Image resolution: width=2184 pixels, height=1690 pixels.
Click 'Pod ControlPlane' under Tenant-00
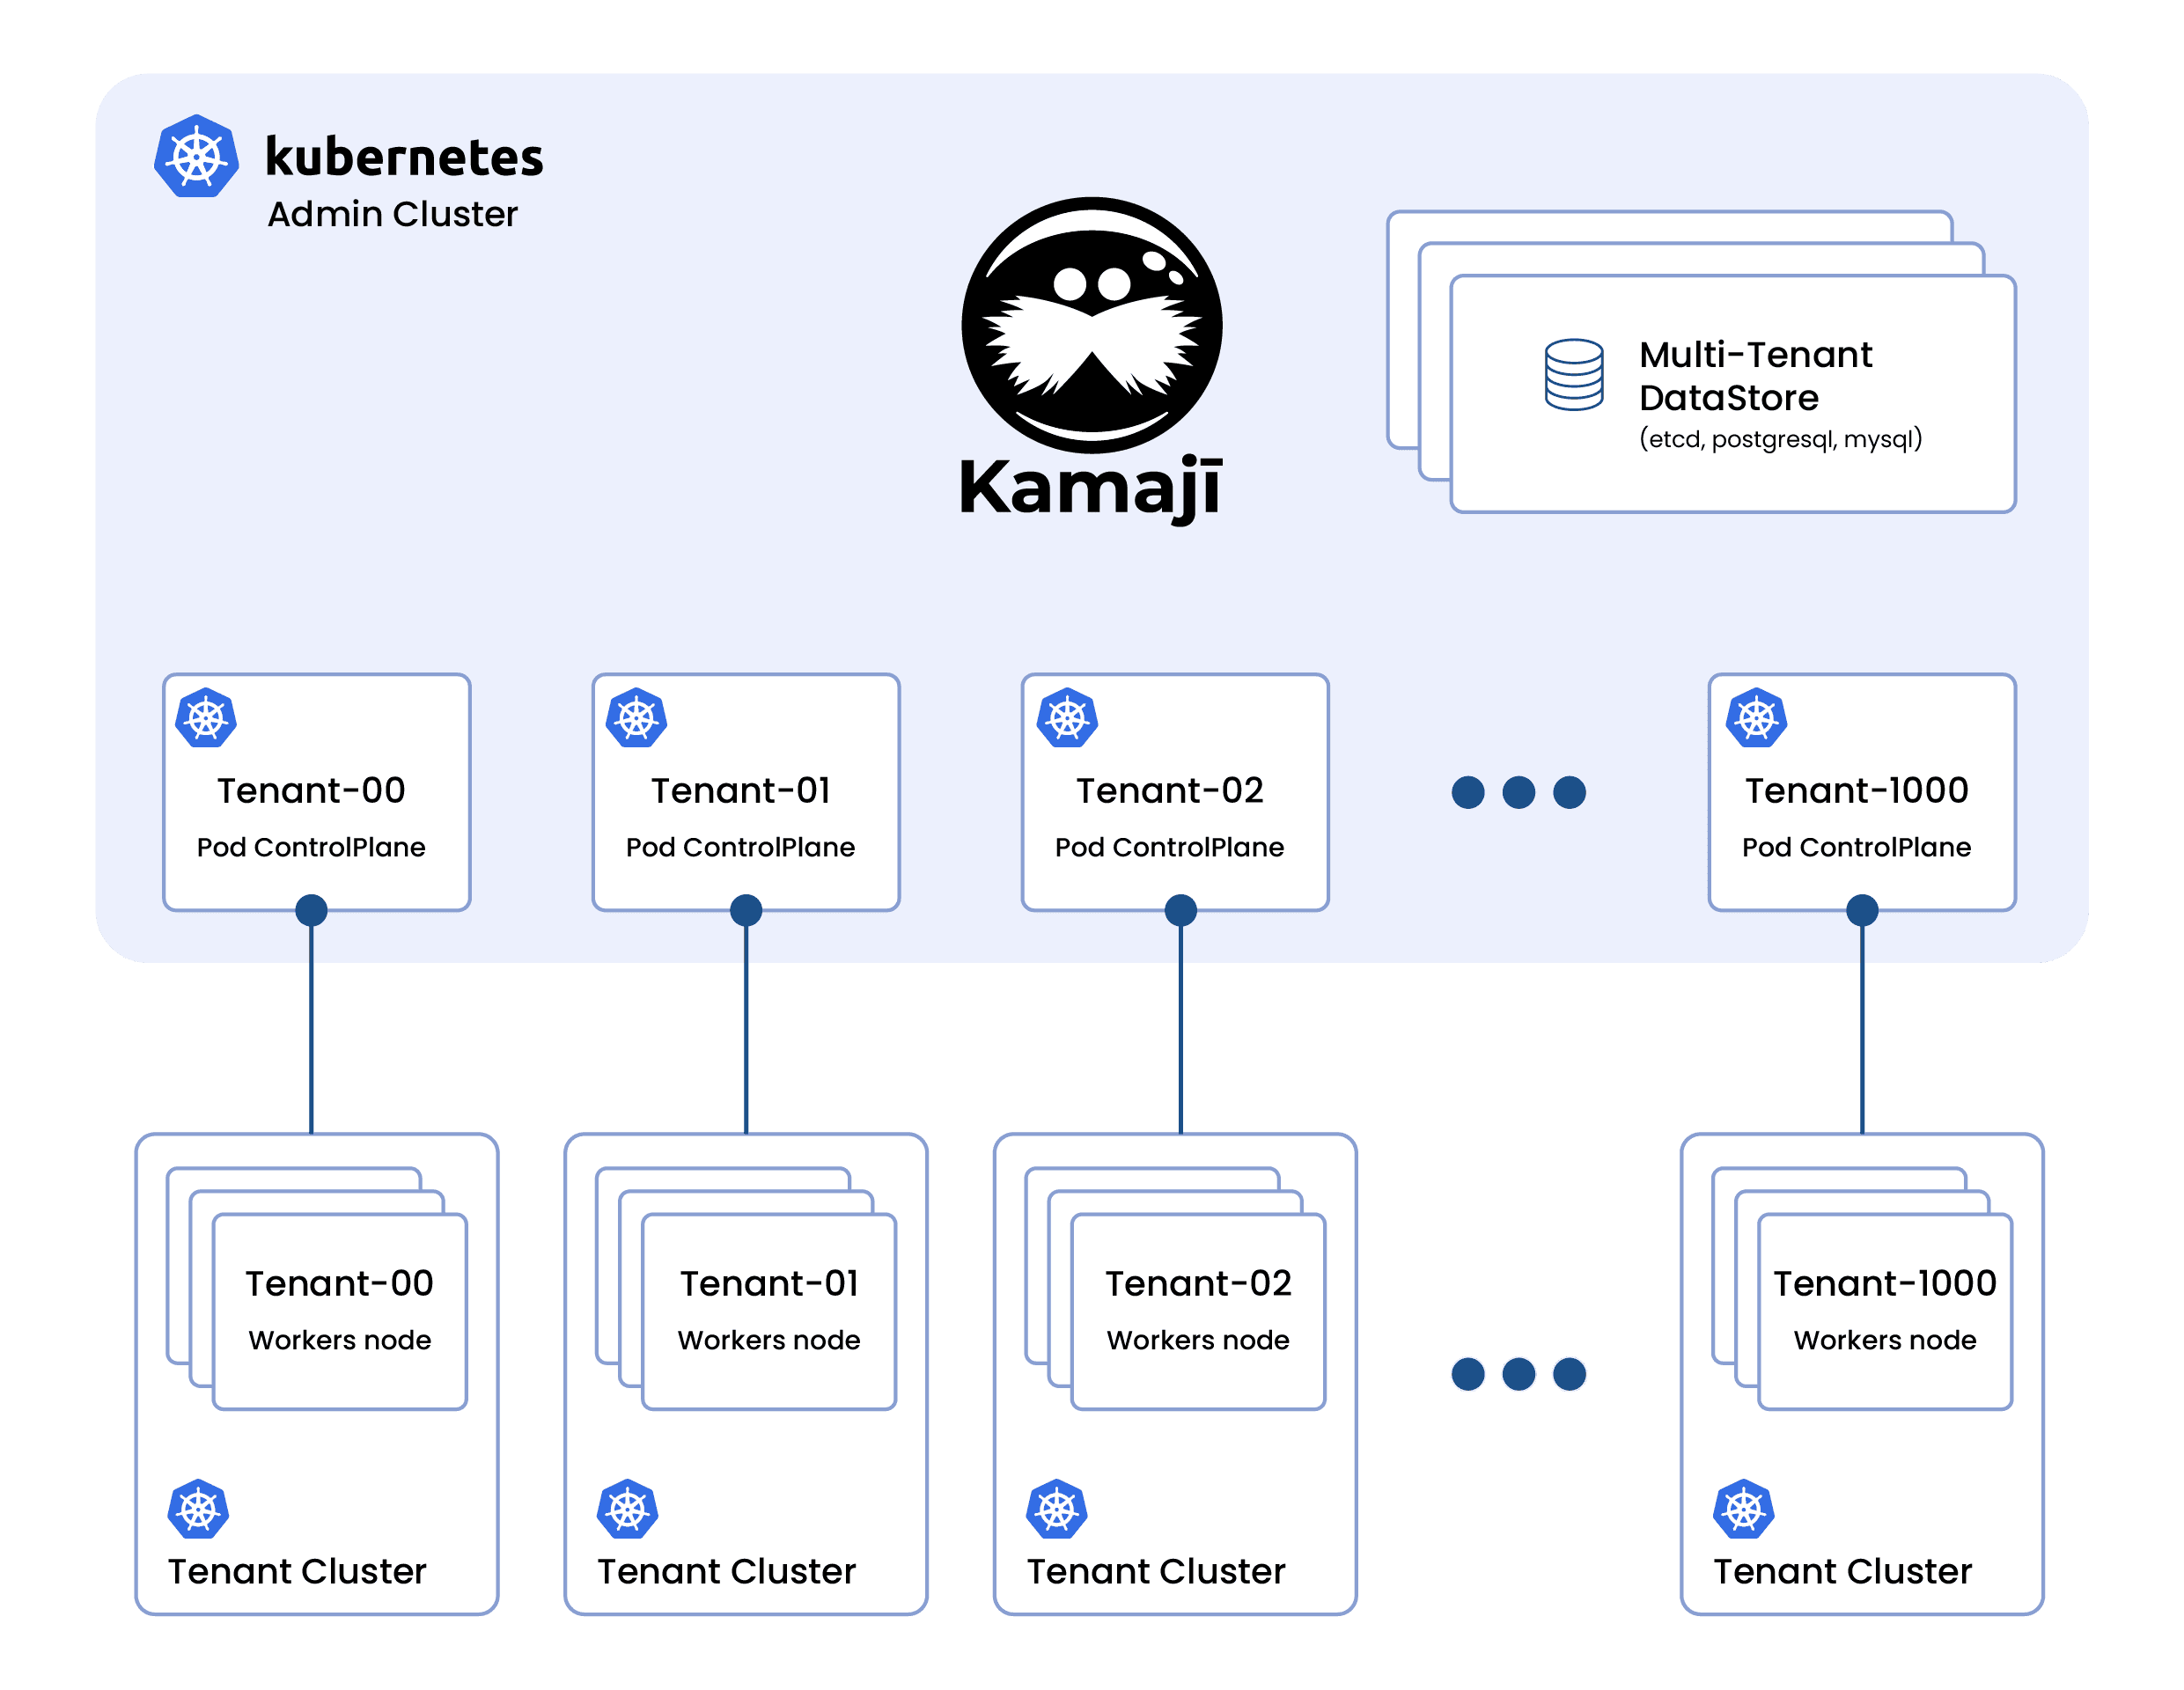tap(311, 847)
